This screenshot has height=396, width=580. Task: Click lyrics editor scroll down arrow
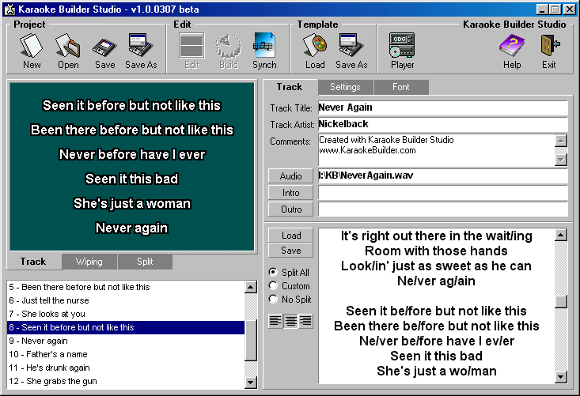(561, 377)
